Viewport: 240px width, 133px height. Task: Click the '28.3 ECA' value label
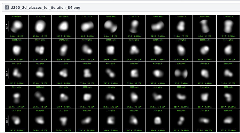coord(91,130)
